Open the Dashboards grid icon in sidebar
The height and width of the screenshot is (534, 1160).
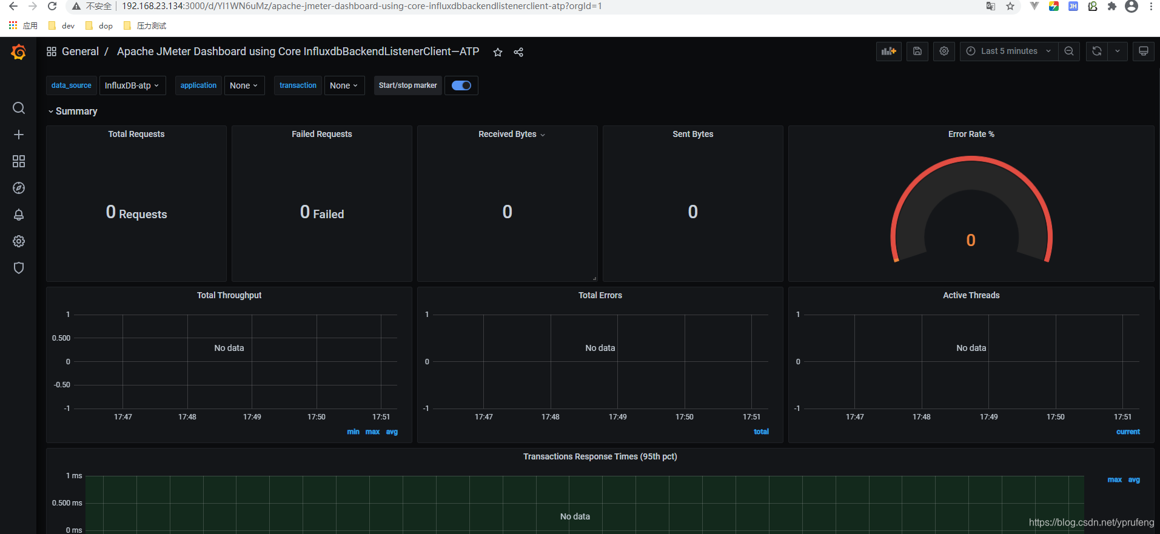coord(19,161)
